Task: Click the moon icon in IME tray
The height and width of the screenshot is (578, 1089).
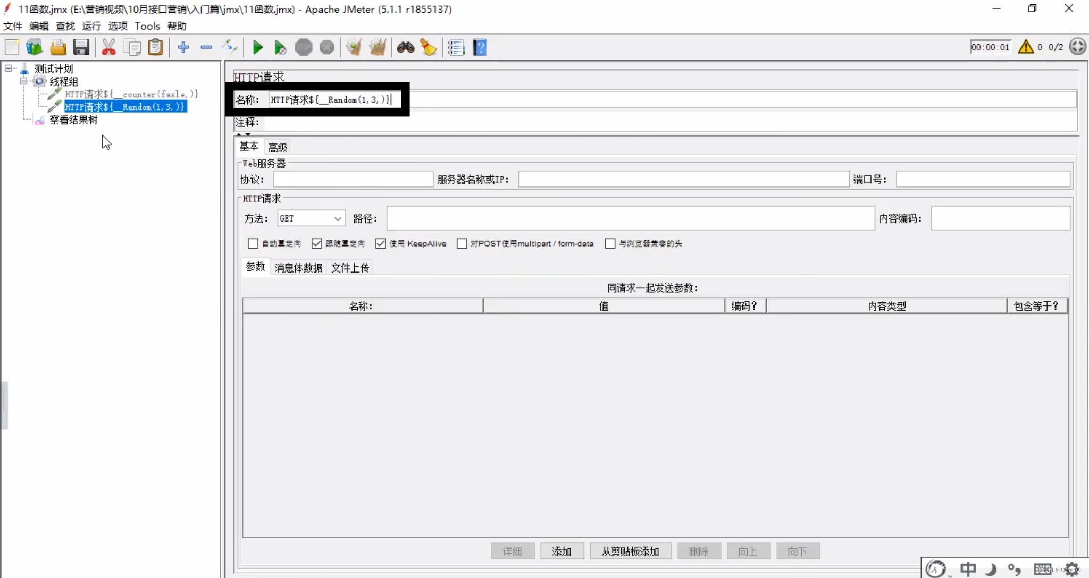Action: point(991,569)
